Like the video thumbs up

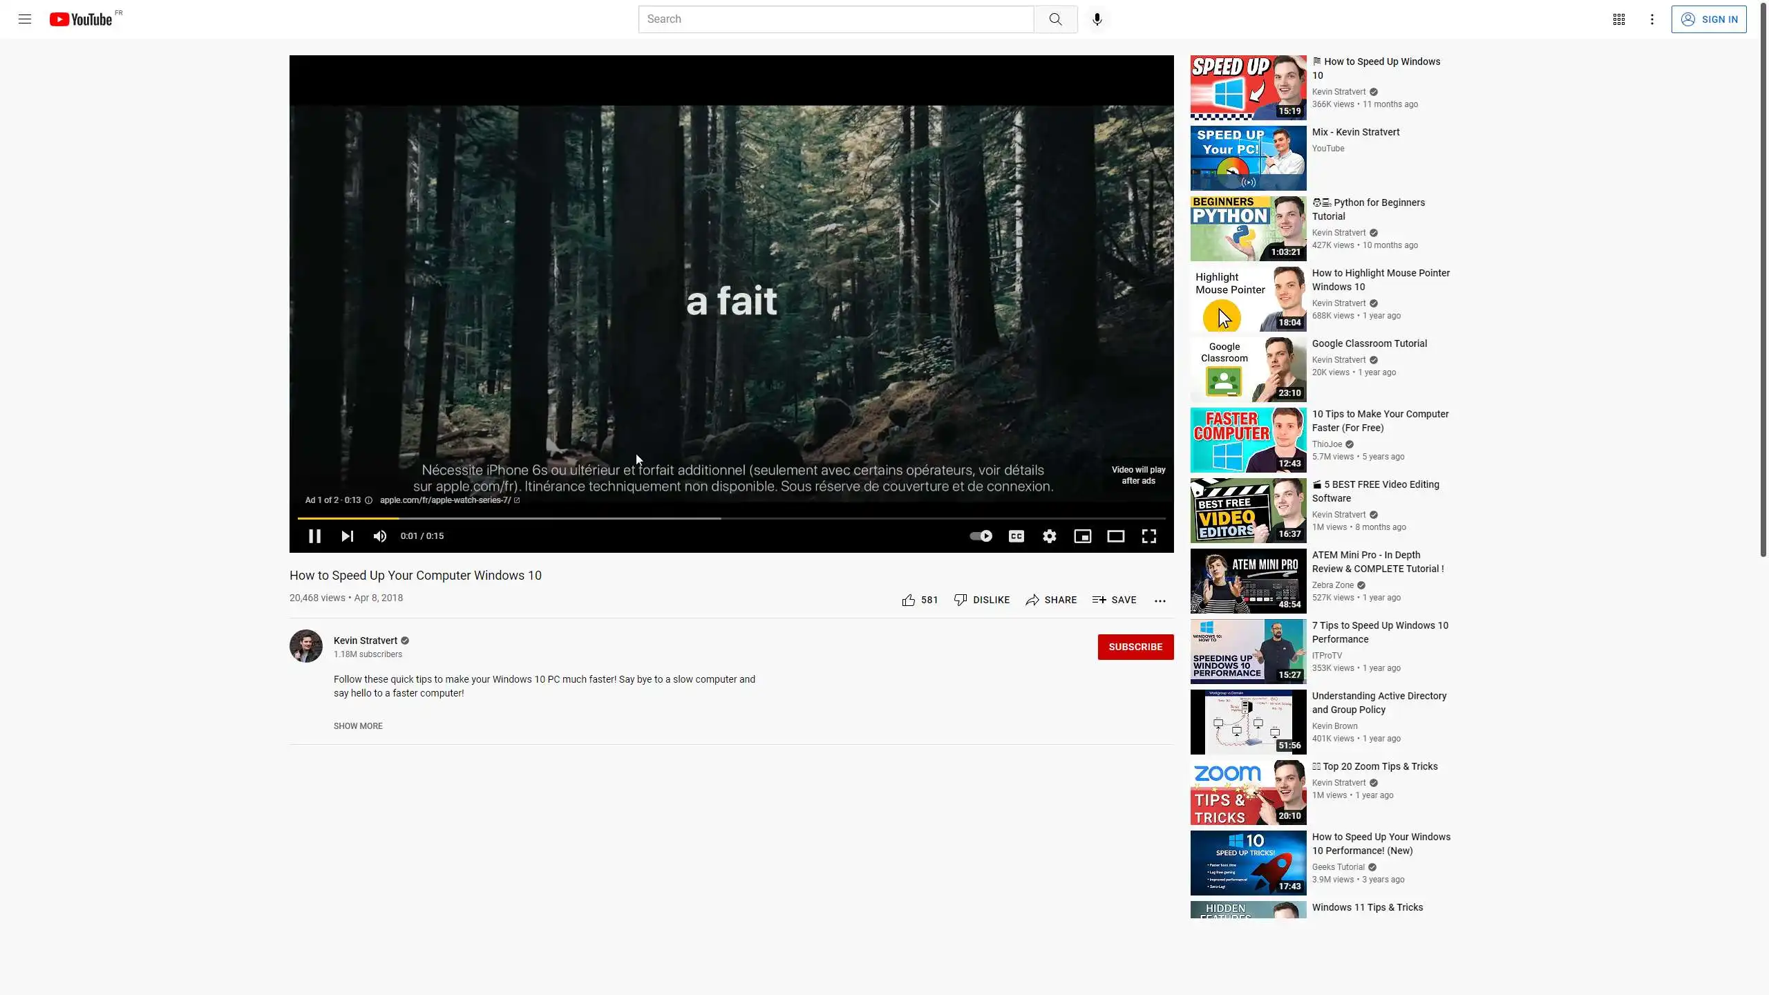point(909,600)
